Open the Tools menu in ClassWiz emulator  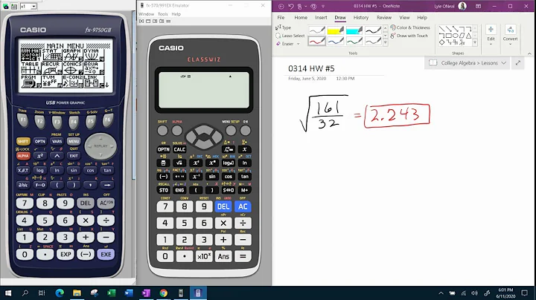click(x=163, y=14)
